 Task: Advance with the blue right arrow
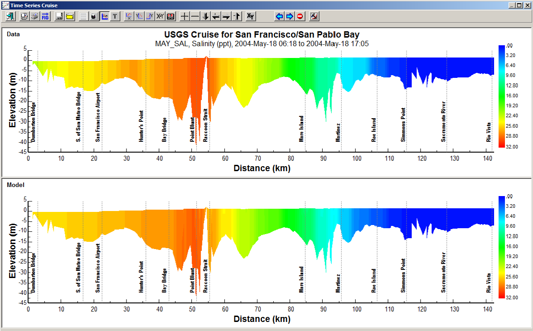289,16
